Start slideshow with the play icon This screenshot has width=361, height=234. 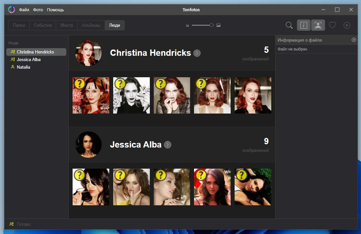click(x=347, y=25)
